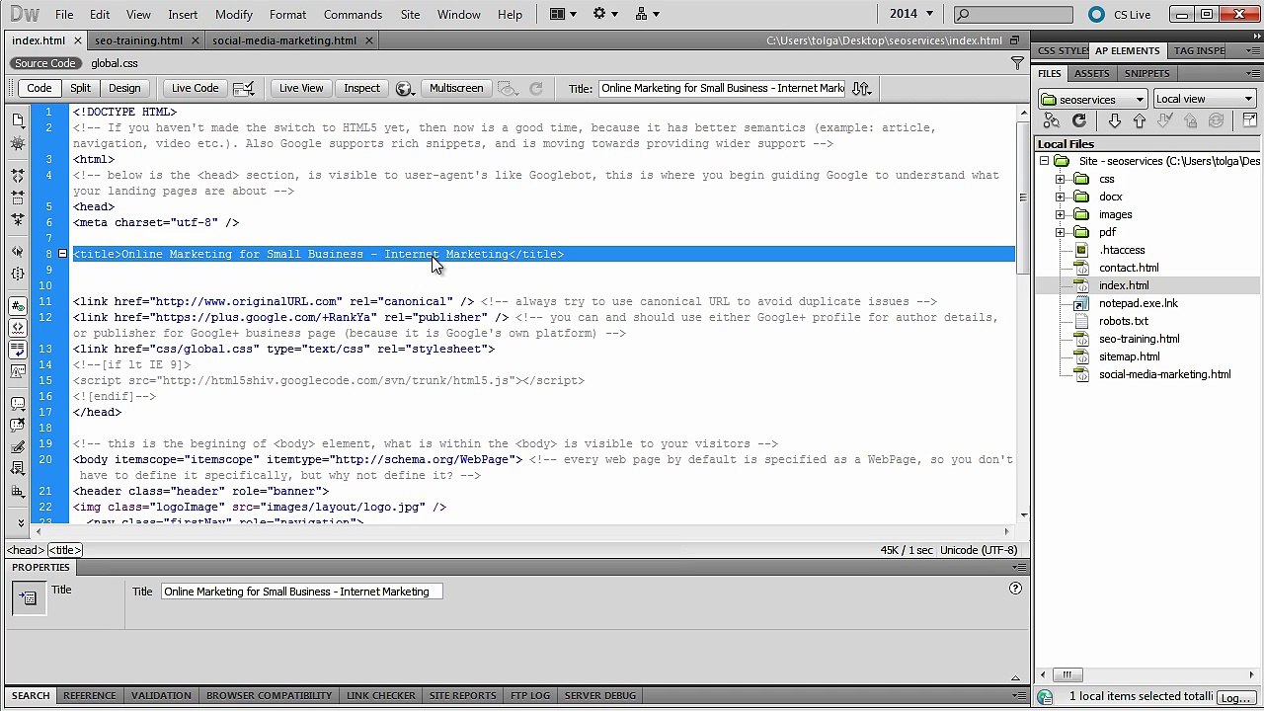This screenshot has width=1264, height=711.
Task: Click global.css related file
Action: [115, 63]
